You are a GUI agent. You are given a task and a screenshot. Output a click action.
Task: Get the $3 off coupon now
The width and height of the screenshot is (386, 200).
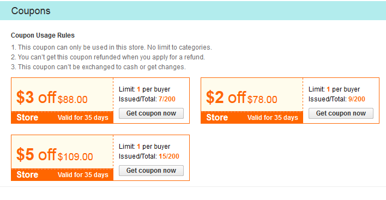(151, 113)
